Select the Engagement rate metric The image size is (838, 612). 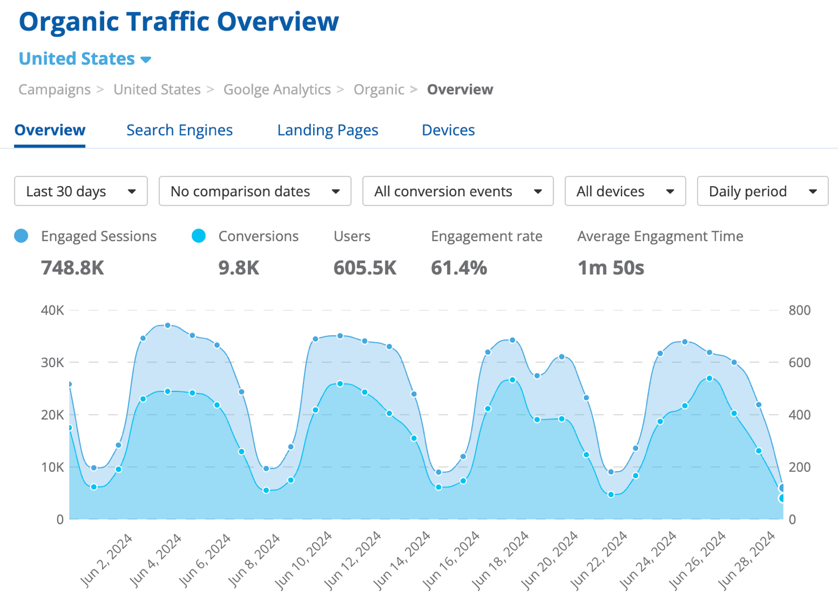pyautogui.click(x=486, y=236)
